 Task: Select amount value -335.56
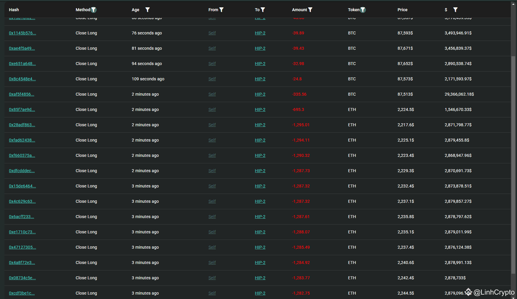(x=299, y=94)
